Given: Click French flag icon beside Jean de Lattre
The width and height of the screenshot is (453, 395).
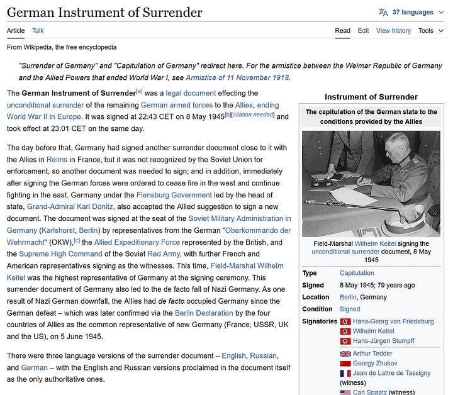Looking at the screenshot, I should tap(345, 374).
